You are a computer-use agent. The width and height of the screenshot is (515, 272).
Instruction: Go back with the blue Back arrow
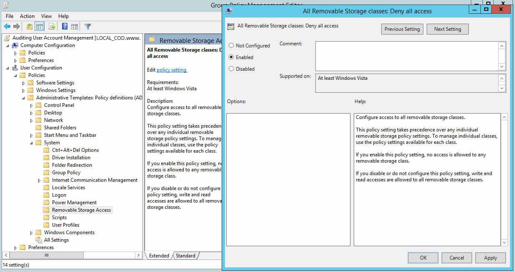click(7, 27)
